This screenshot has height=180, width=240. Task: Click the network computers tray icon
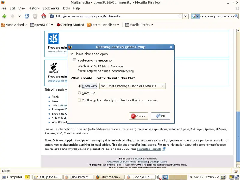coord(237,177)
